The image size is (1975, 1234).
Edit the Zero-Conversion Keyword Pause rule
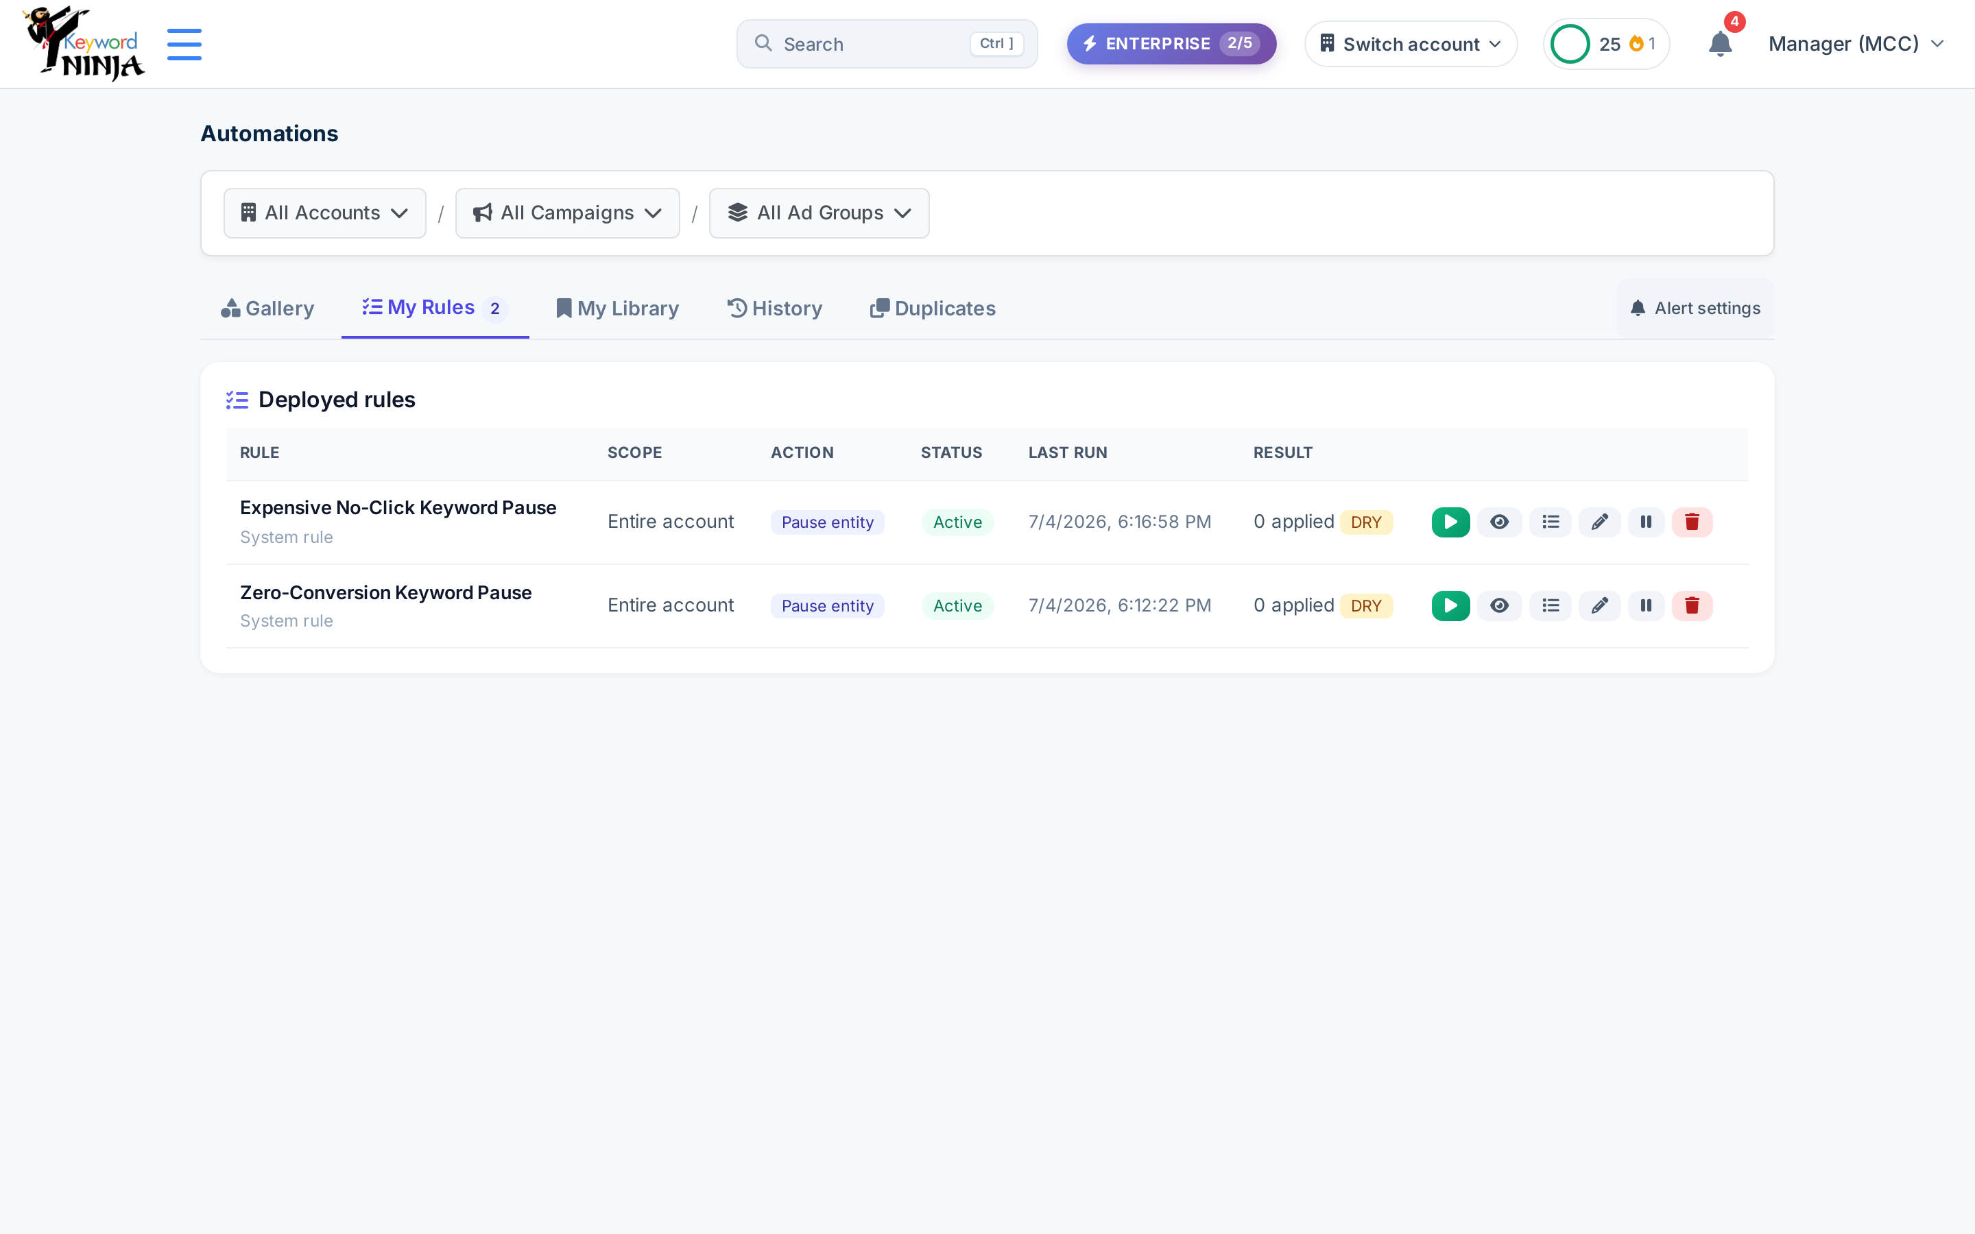(x=1600, y=605)
